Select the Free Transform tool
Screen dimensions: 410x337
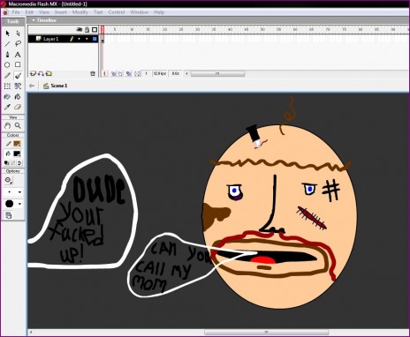(x=8, y=86)
